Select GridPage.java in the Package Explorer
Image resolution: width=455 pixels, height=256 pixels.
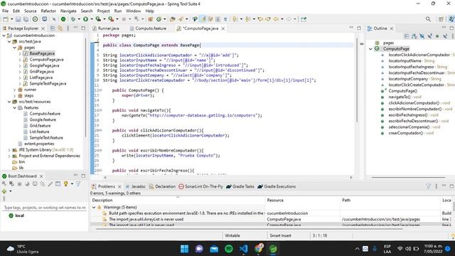point(41,71)
